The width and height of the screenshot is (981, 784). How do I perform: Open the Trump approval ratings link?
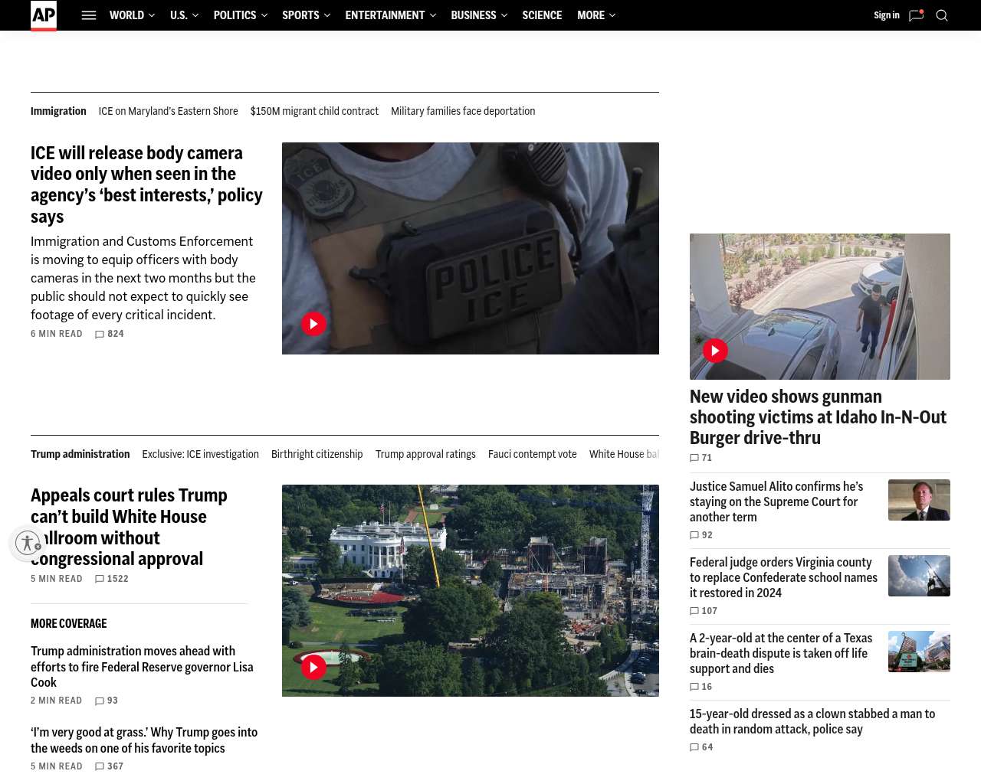[x=425, y=454]
